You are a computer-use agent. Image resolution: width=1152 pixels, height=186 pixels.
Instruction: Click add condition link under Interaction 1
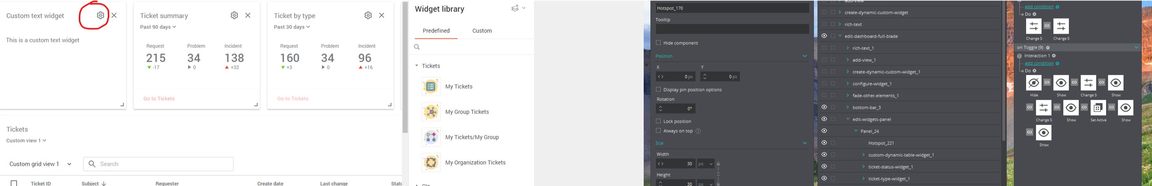tap(1039, 63)
